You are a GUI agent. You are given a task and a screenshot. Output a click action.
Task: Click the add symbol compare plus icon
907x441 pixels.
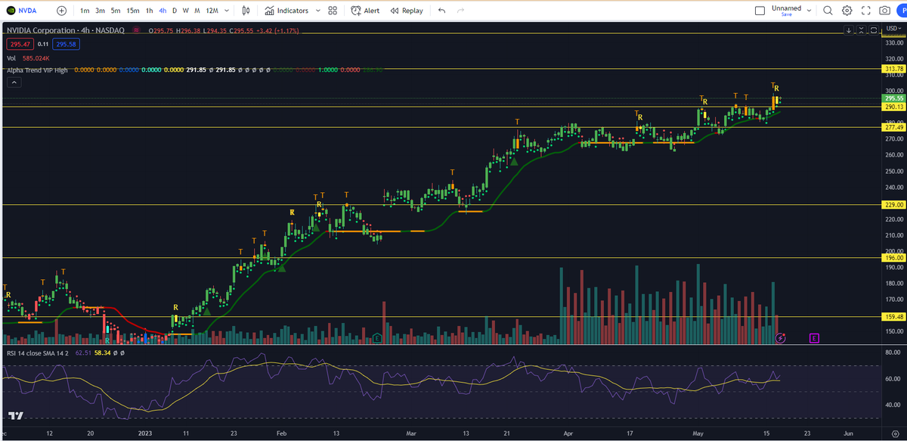(61, 11)
